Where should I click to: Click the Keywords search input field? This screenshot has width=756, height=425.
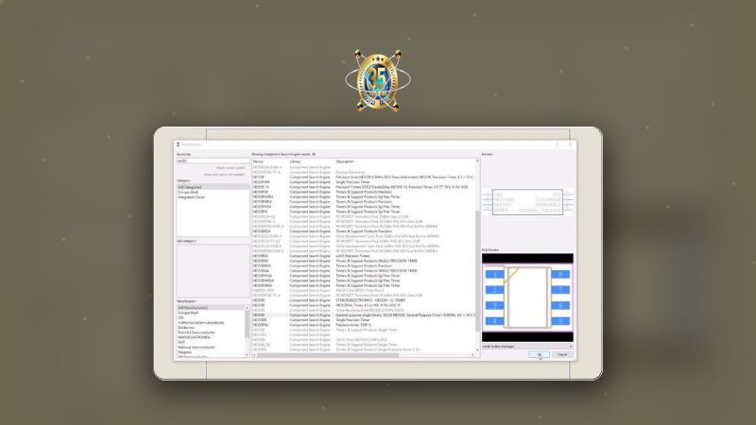pos(213,161)
